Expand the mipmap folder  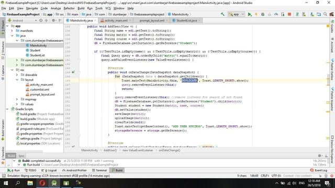click(x=17, y=99)
